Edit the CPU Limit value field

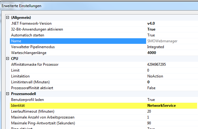click(x=149, y=70)
